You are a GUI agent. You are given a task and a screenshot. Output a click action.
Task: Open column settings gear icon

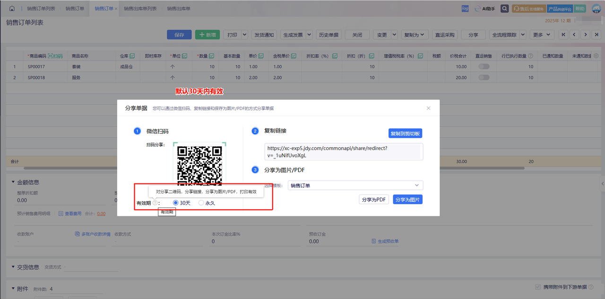pos(596,56)
